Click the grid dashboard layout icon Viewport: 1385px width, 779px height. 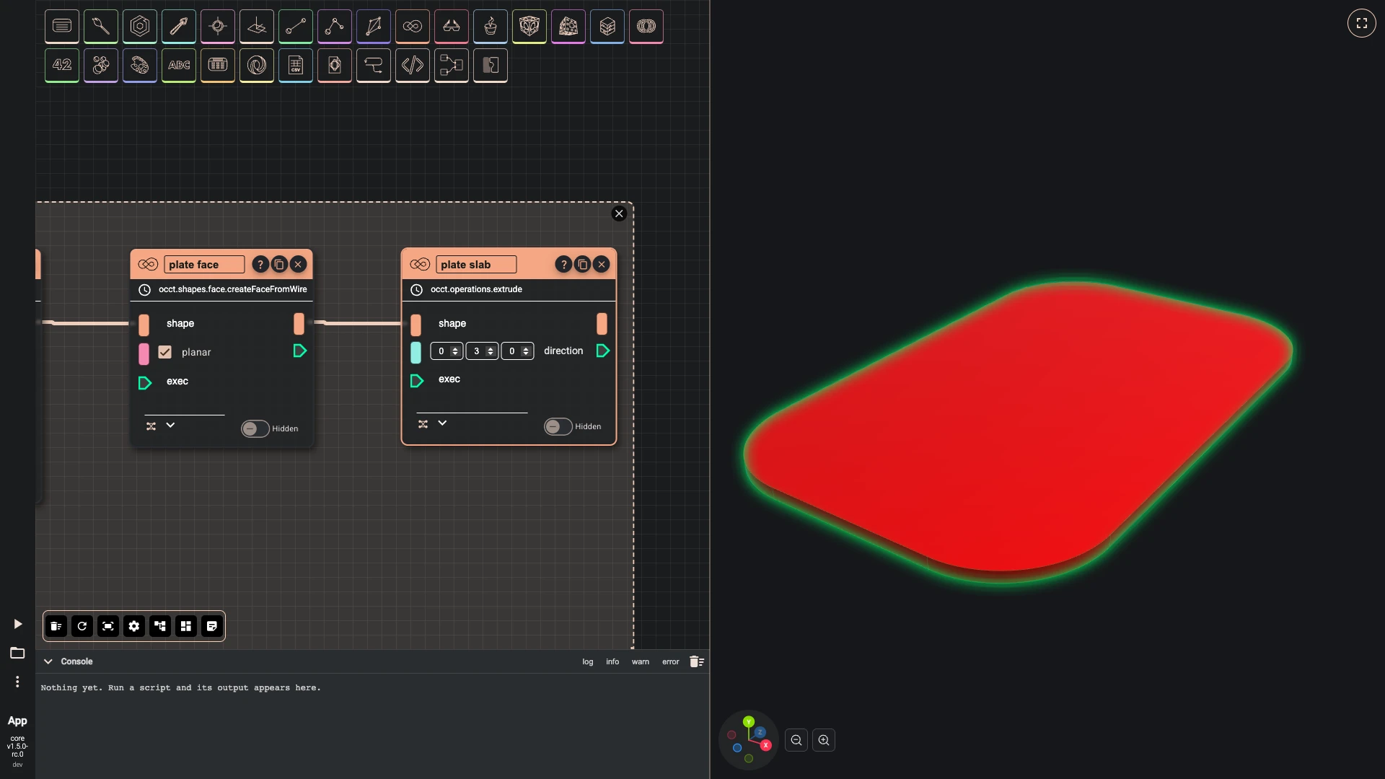click(x=186, y=626)
